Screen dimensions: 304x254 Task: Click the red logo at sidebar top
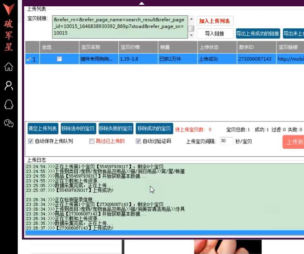tap(9, 9)
